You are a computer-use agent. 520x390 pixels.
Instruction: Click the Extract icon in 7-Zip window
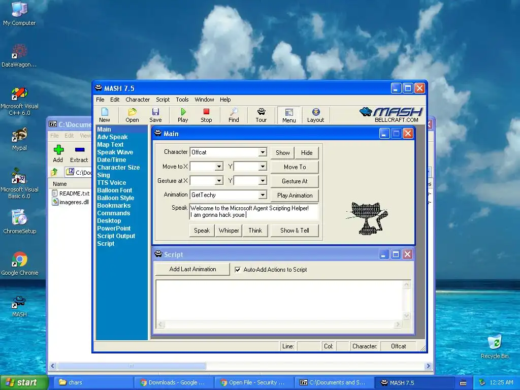click(x=79, y=154)
